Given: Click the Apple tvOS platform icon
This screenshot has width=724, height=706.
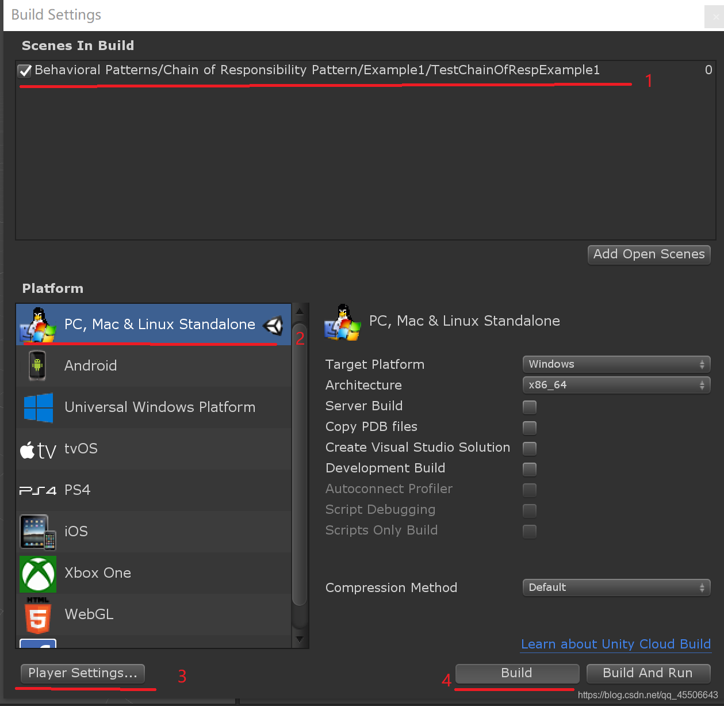Looking at the screenshot, I should tap(38, 449).
